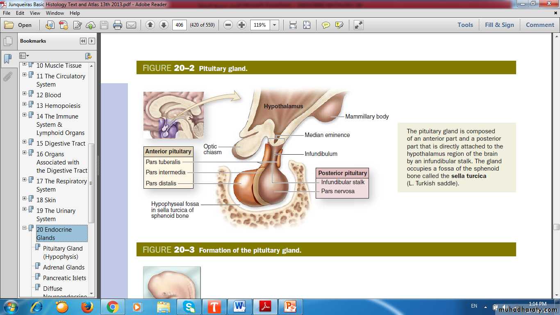Open the View menu
560x315 pixels.
coord(35,13)
